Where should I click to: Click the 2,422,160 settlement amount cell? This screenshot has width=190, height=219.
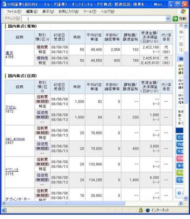pos(150,49)
